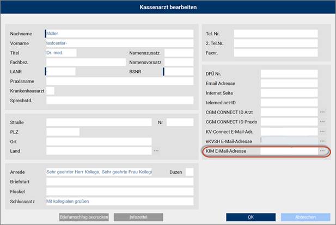Click ellipsis beside CGM CONNECT ID Praxis
336x225 pixels.
(322, 122)
